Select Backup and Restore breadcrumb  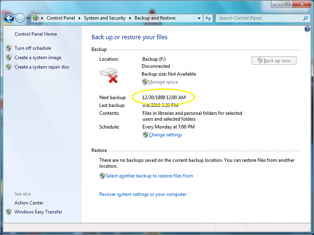pos(155,18)
